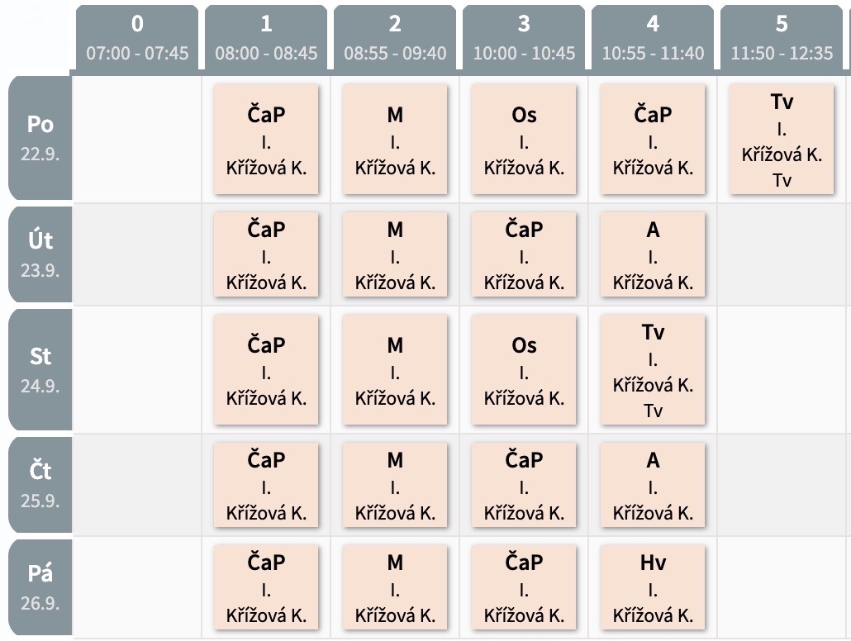851x641 pixels.
Task: Select the Čt 25.9. day label
Action: tap(40, 485)
